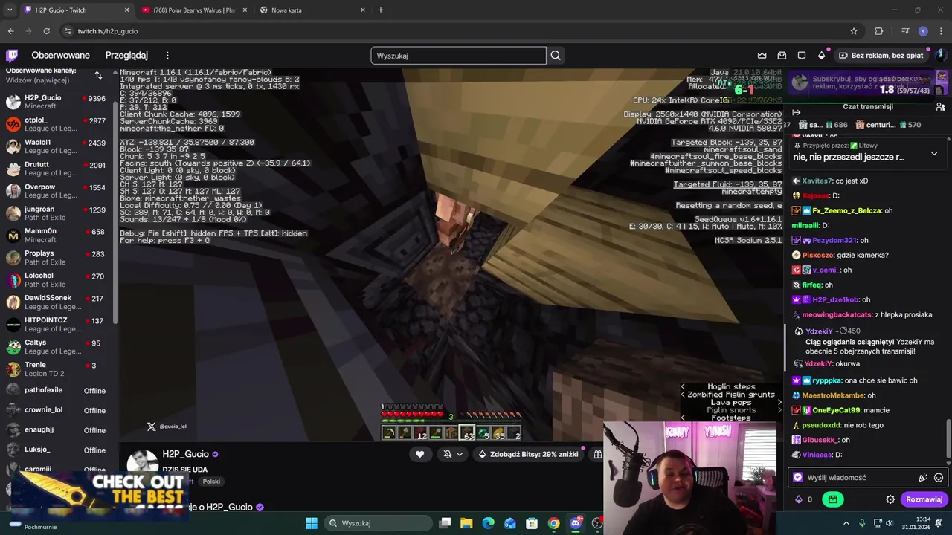Open Chrome from the Windows taskbar
952x535 pixels.
[553, 523]
